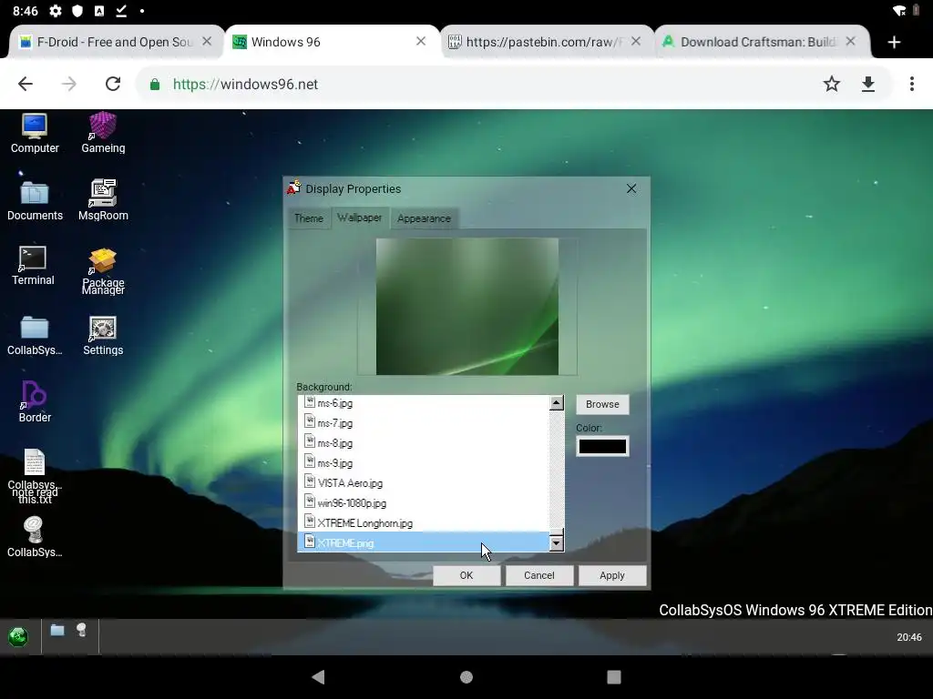The image size is (933, 699).
Task: Select XTREME Longhorn.jpg wallpaper
Action: coord(423,523)
